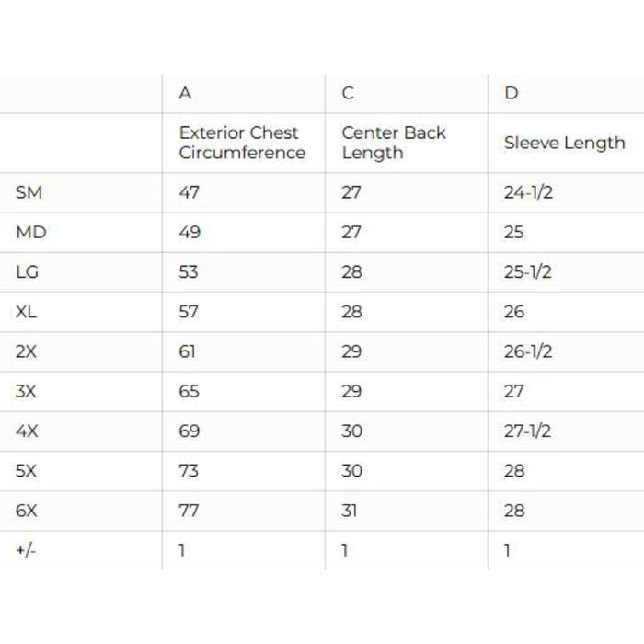Image resolution: width=644 pixels, height=644 pixels.
Task: Select the Center Back Length header
Action: click(x=394, y=143)
